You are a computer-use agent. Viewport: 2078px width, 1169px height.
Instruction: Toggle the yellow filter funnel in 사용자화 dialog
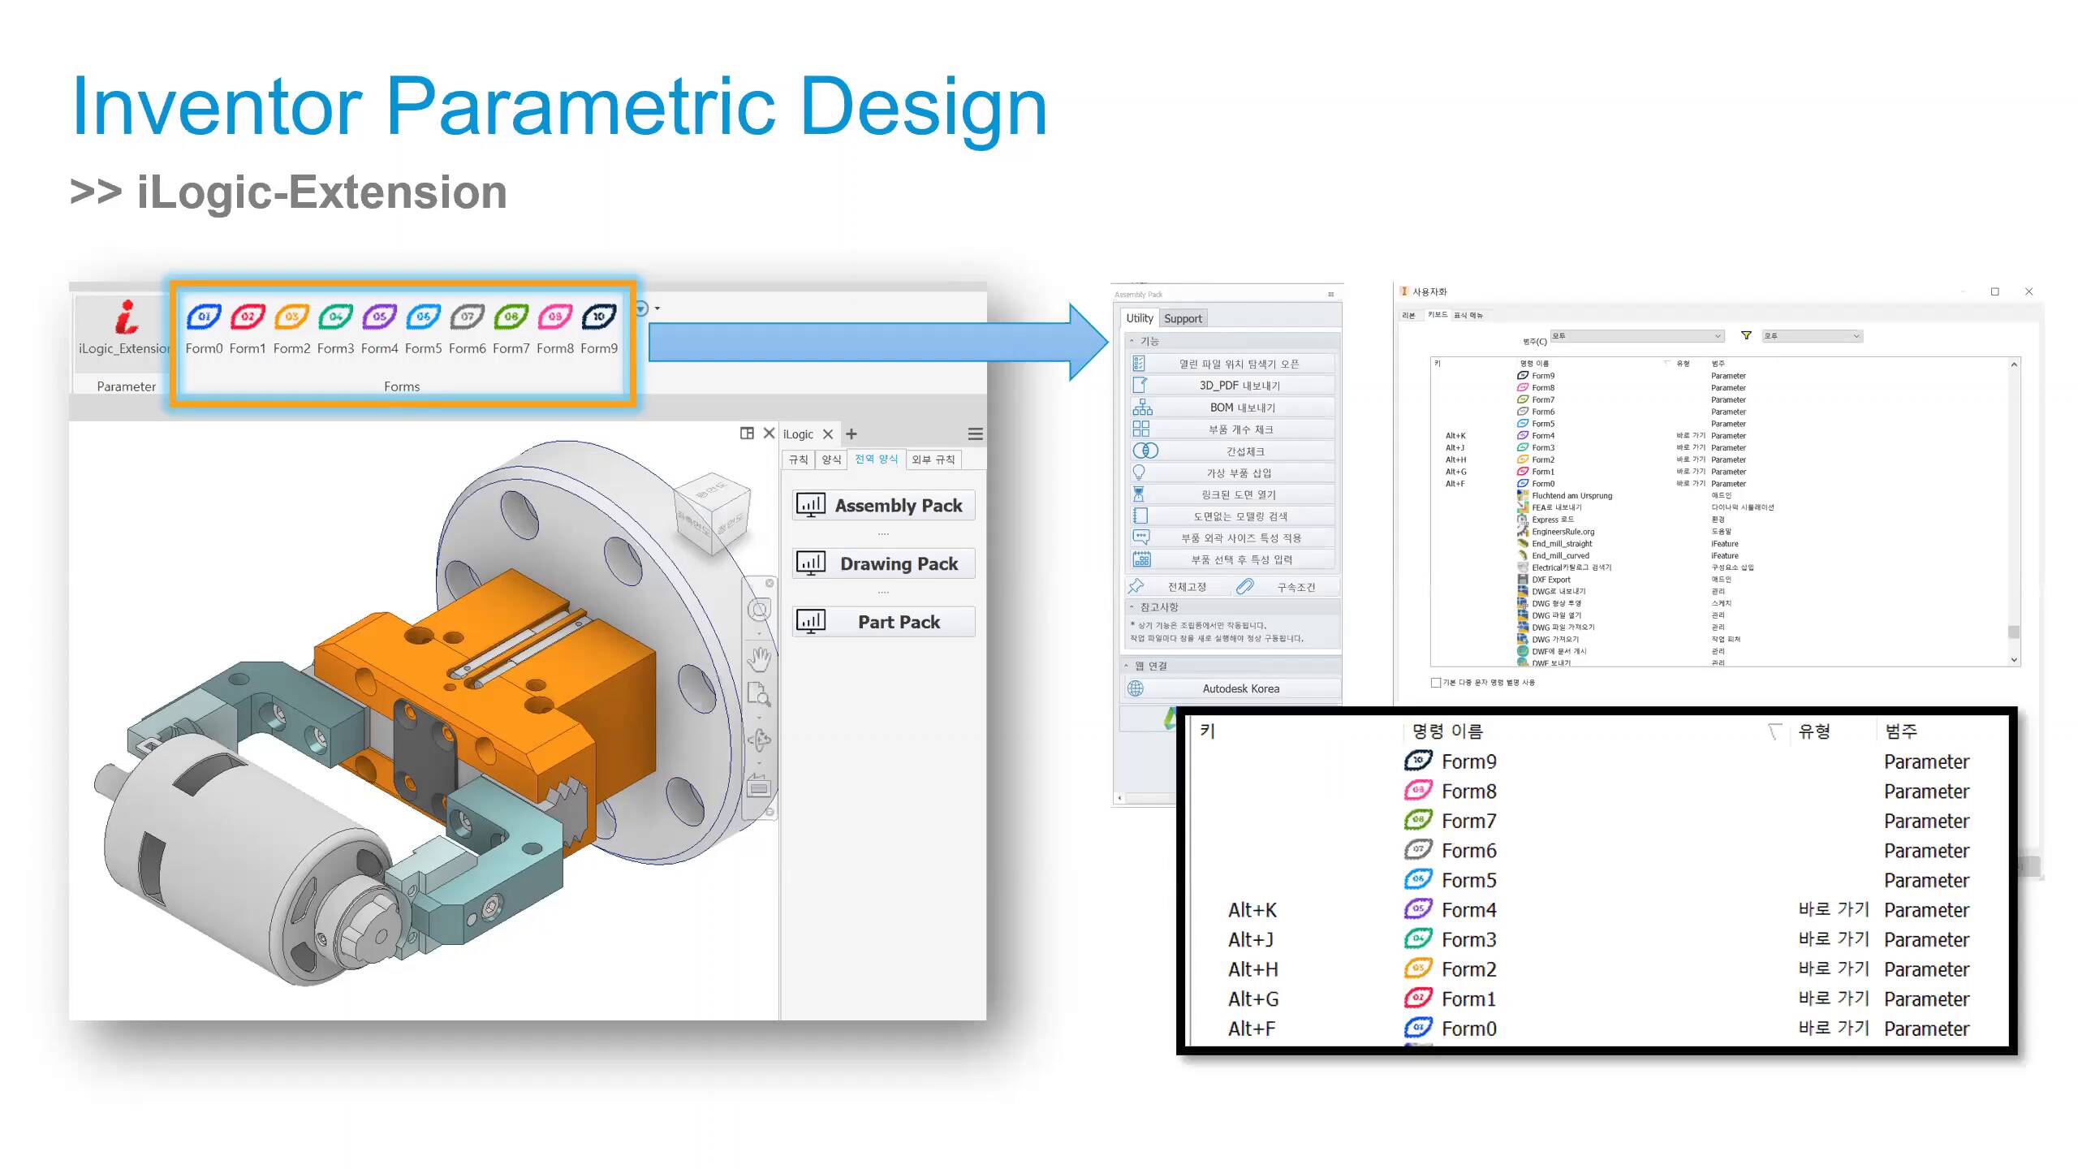coord(1745,335)
